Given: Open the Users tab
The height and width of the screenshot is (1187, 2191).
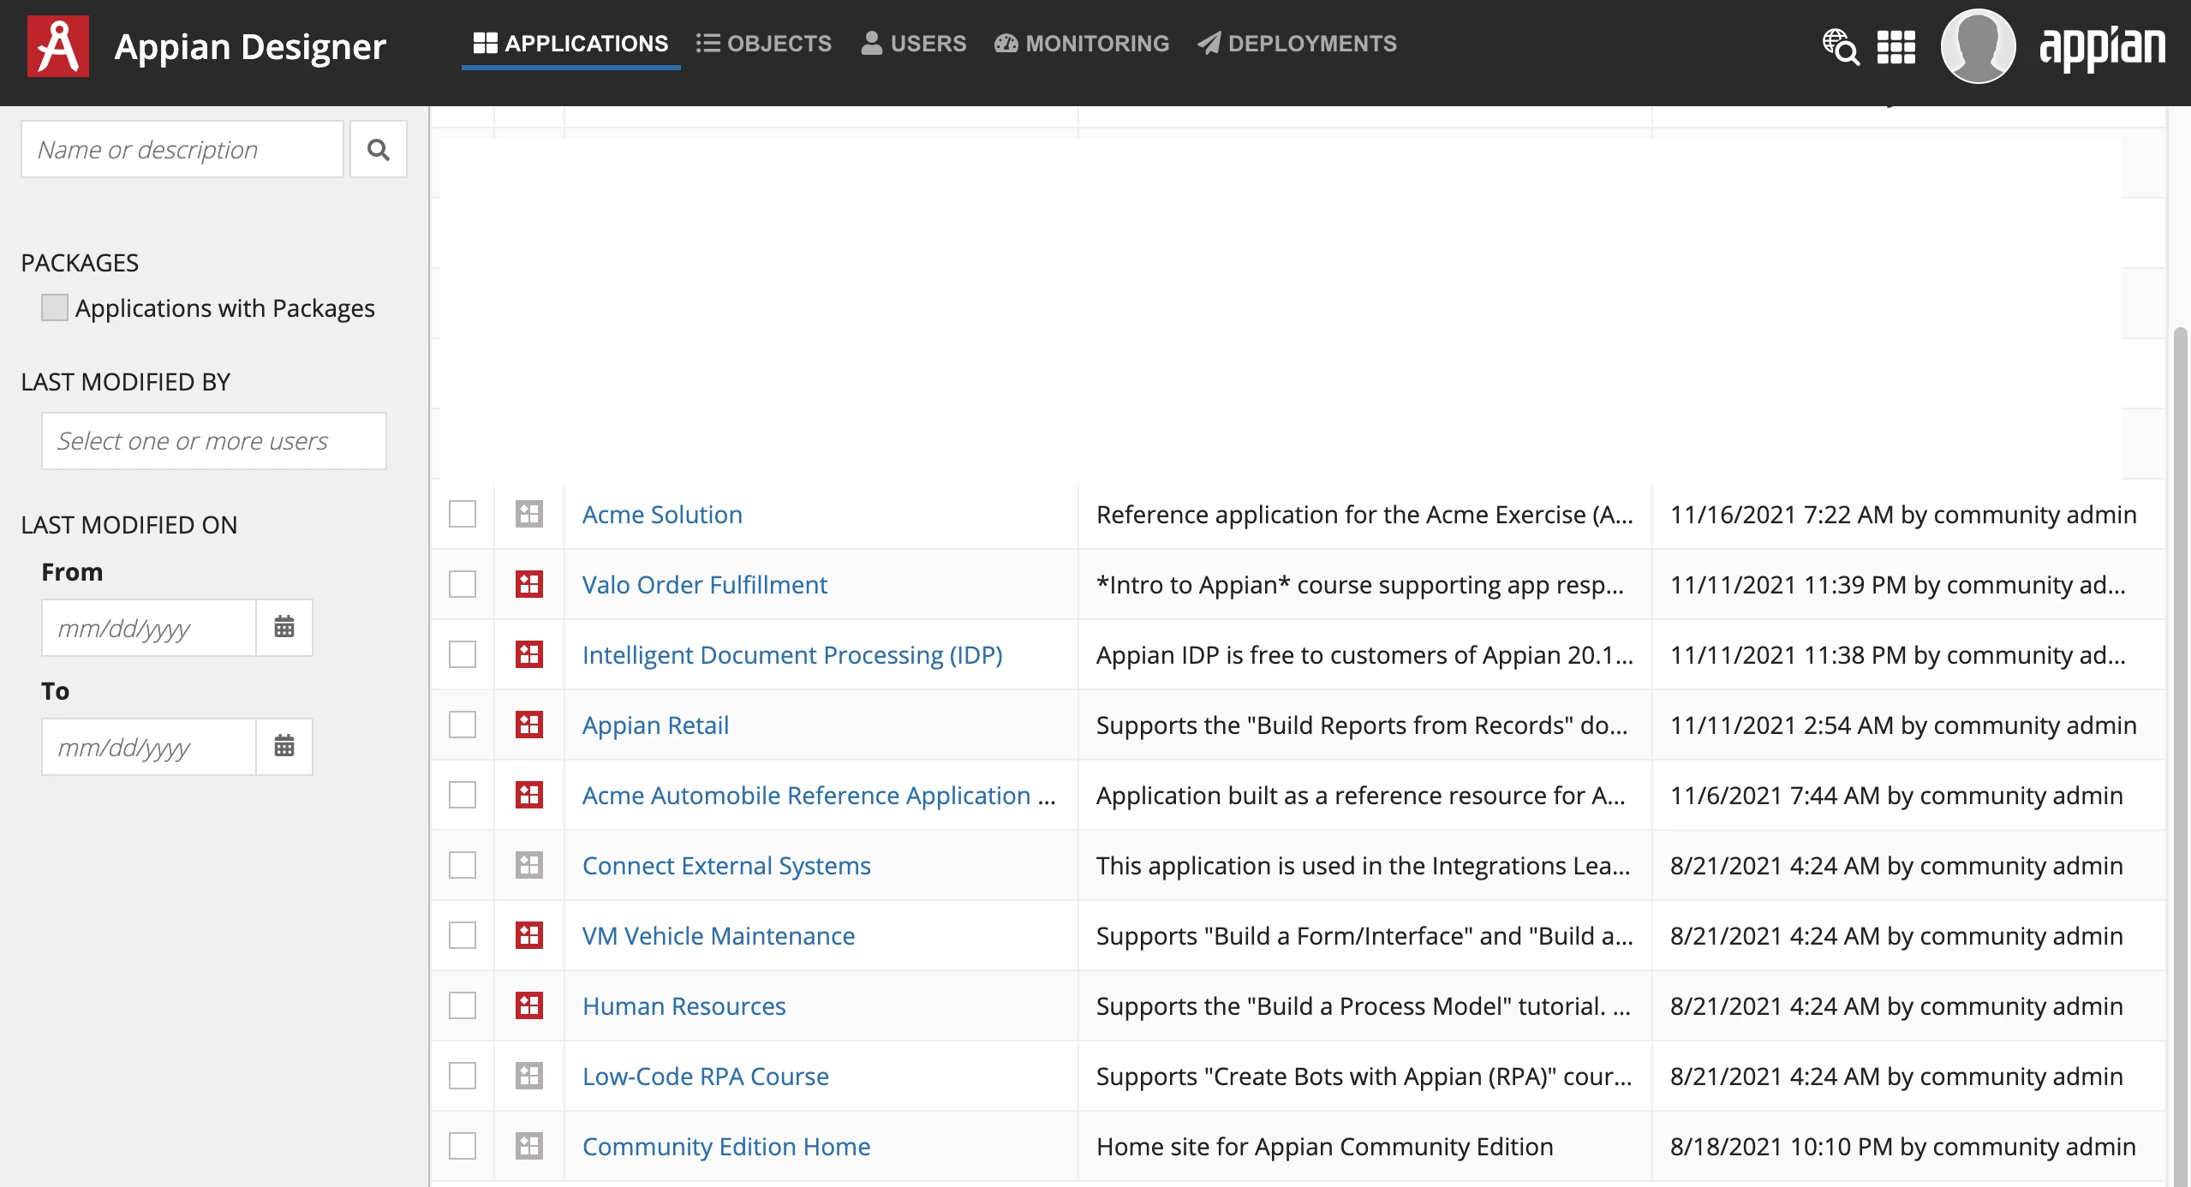Looking at the screenshot, I should tap(913, 44).
